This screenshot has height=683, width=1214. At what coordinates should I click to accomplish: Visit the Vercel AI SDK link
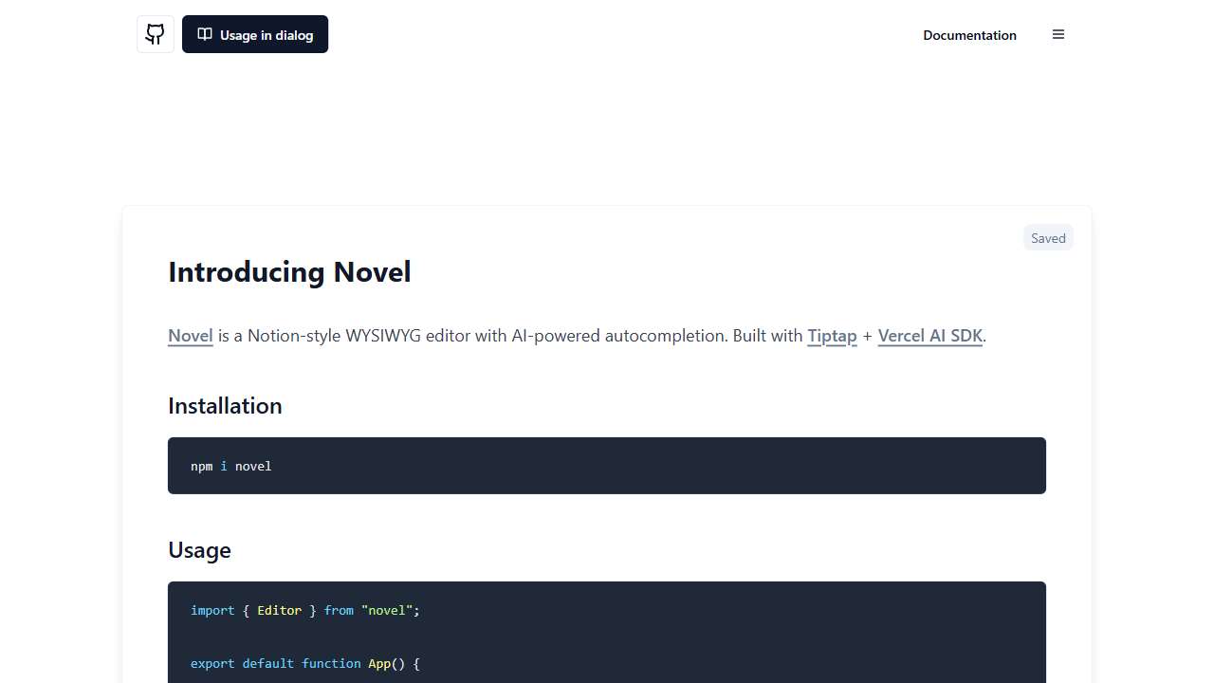pos(929,336)
